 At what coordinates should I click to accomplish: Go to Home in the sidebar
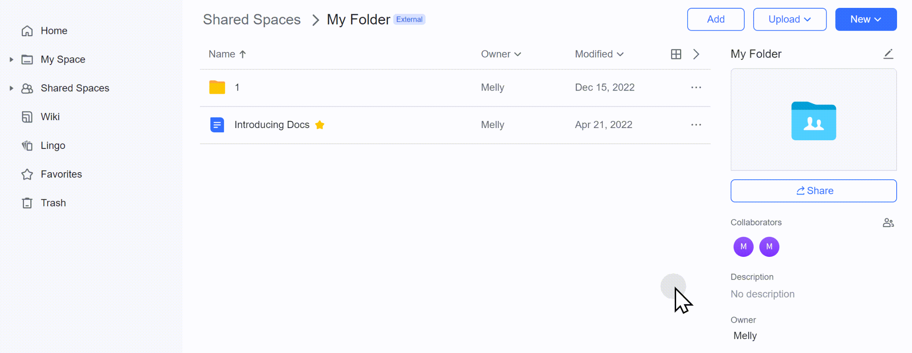(x=54, y=31)
